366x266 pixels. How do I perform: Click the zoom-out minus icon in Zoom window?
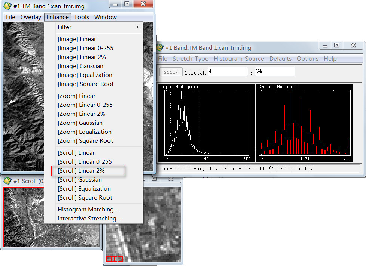coord(109,259)
